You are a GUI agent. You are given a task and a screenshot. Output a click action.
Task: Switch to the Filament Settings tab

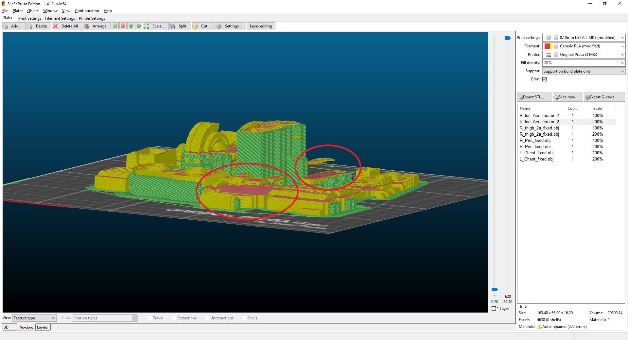(x=60, y=18)
